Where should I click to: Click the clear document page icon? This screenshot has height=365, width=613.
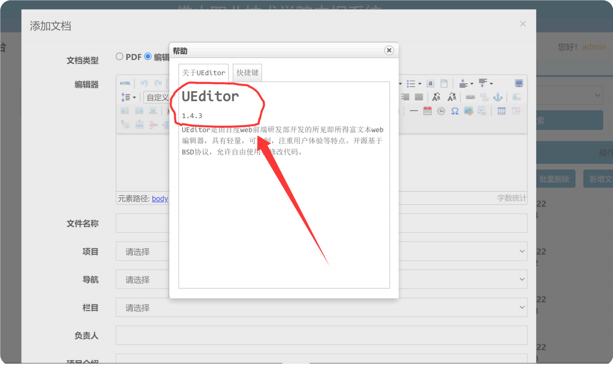(444, 84)
